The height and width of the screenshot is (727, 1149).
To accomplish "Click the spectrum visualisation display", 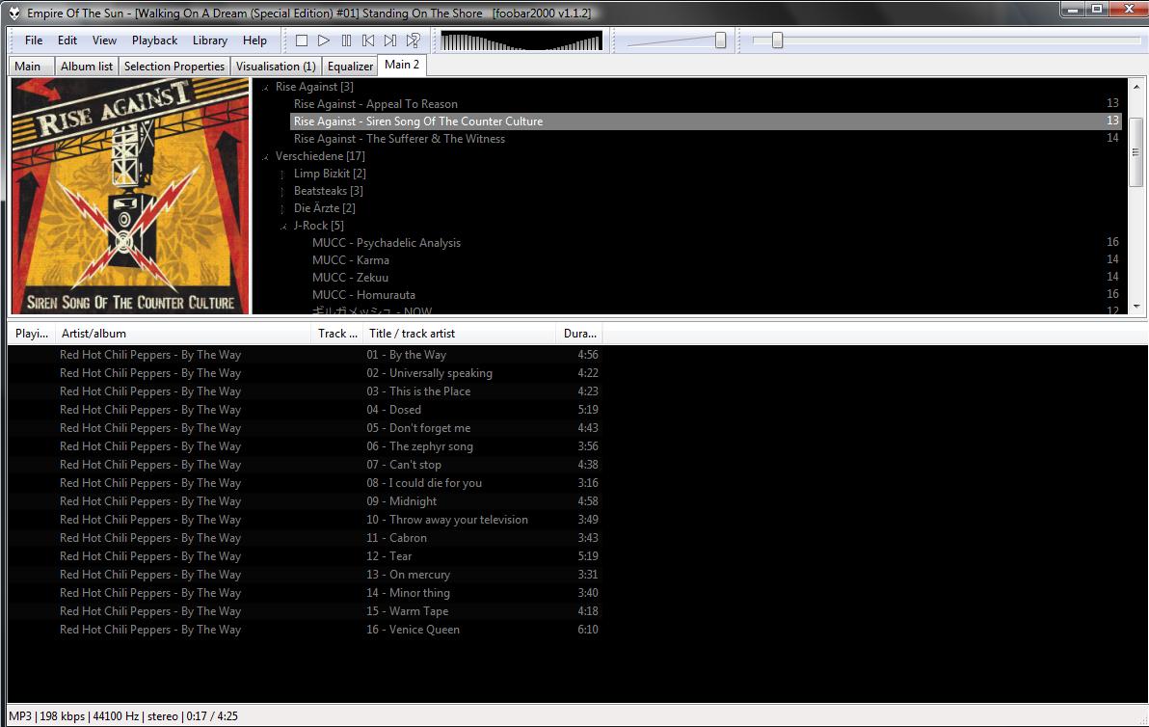I will [x=521, y=40].
